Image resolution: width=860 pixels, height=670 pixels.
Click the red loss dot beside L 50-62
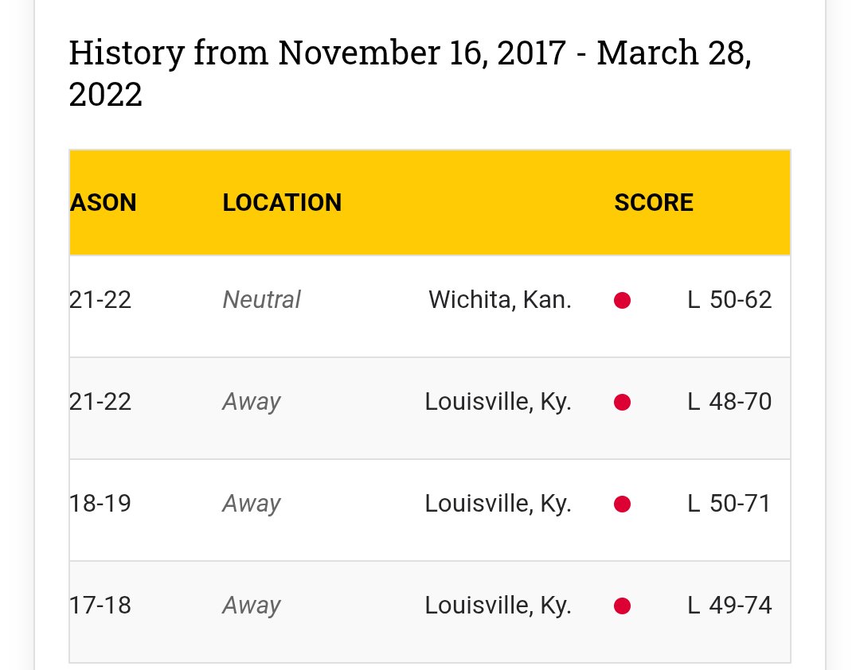click(x=623, y=301)
